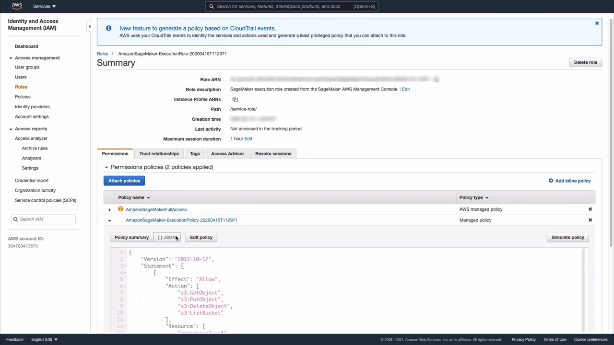Focus the AWS services search field

(x=292, y=6)
